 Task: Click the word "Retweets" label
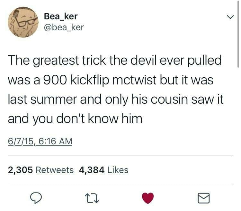(55, 170)
